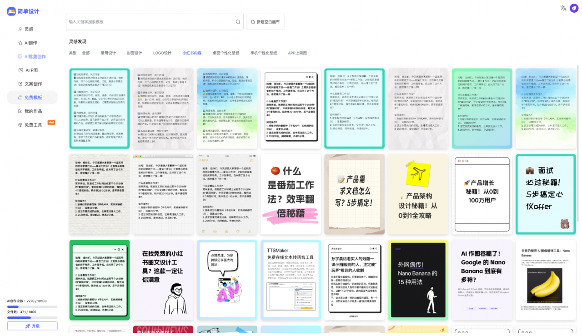Viewport: 582px width, 336px height.
Task: Open the purple user avatar menu
Action: (x=574, y=8)
